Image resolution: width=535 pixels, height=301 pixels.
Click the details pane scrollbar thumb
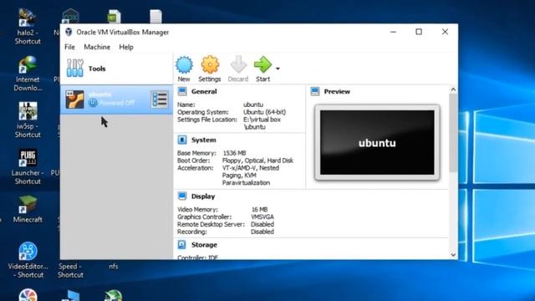click(x=453, y=133)
